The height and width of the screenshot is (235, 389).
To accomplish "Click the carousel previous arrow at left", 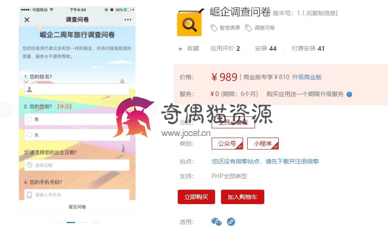I will pos(5,110).
